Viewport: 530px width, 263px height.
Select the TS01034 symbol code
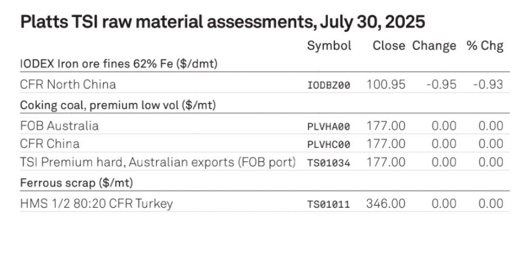pos(328,163)
